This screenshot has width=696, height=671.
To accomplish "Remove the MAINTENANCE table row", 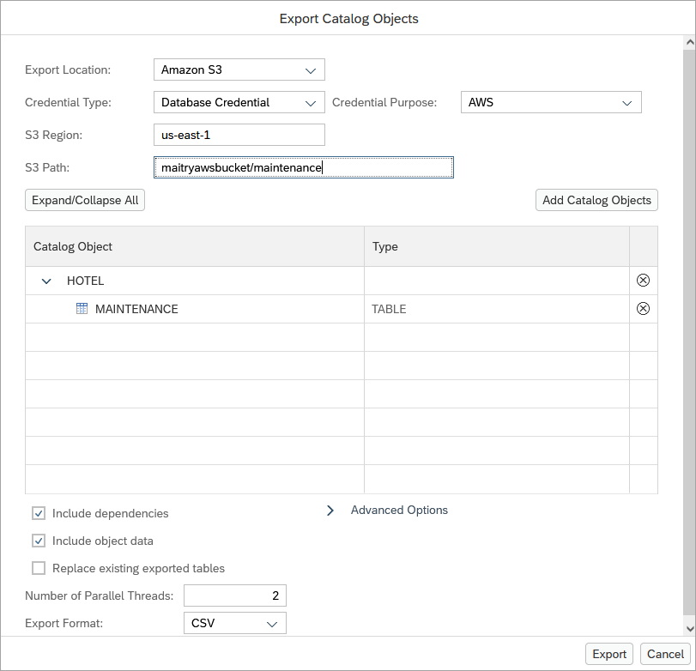I will [643, 309].
